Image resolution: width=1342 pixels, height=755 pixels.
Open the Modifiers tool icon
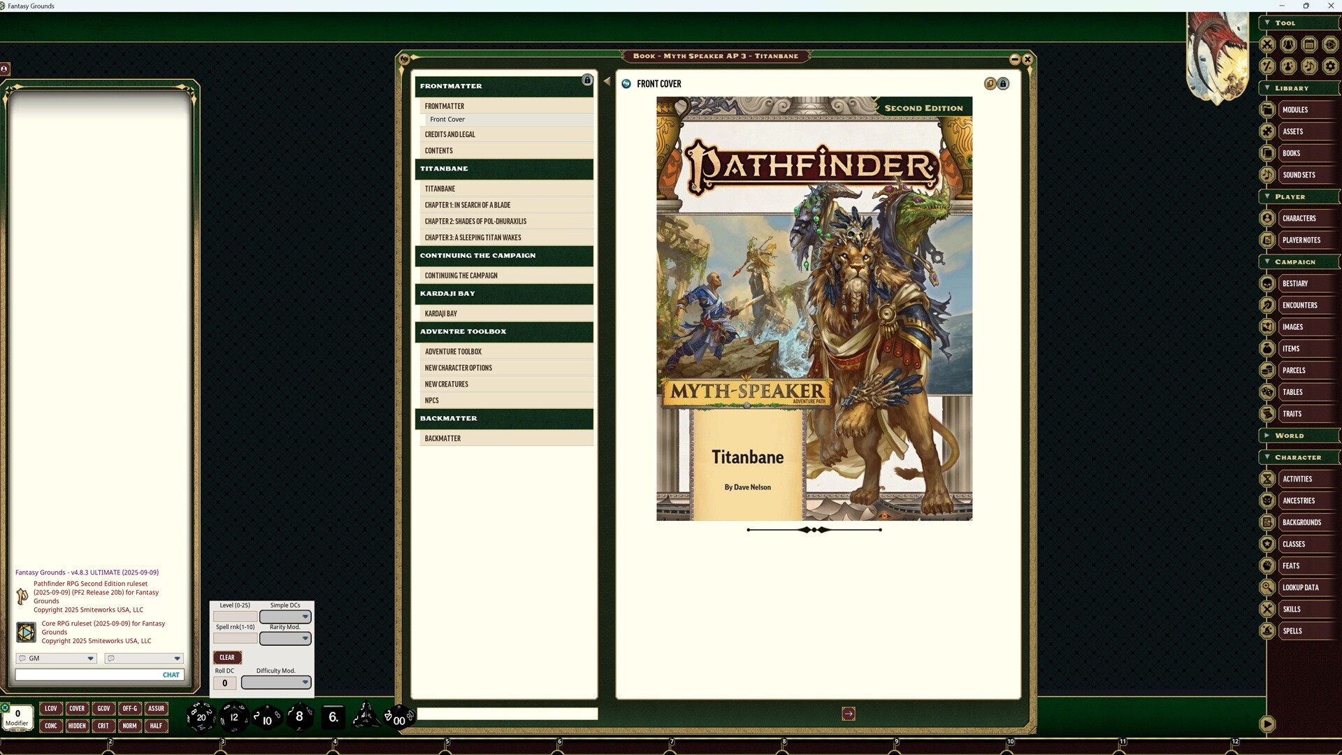click(1269, 66)
